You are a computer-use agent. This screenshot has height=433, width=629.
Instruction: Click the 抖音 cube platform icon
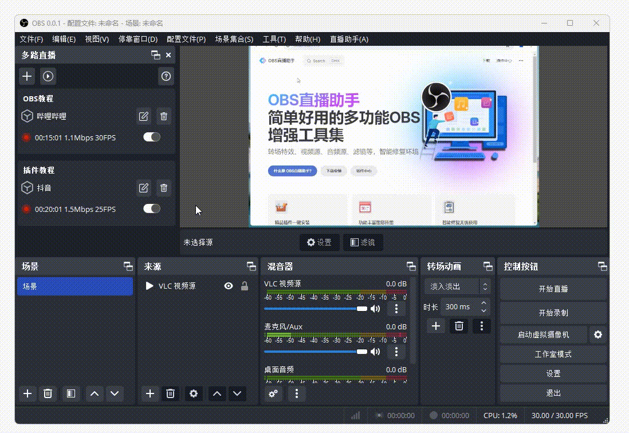(27, 188)
